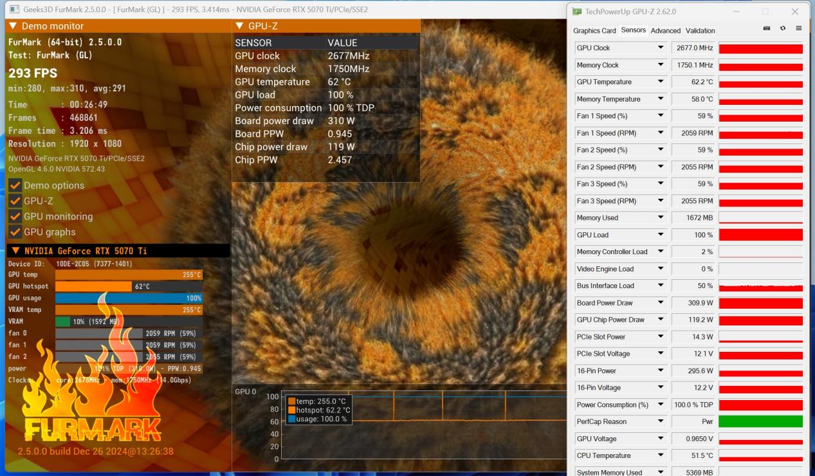Click the FurMark title bar app icon
The width and height of the screenshot is (815, 476).
tap(14, 10)
